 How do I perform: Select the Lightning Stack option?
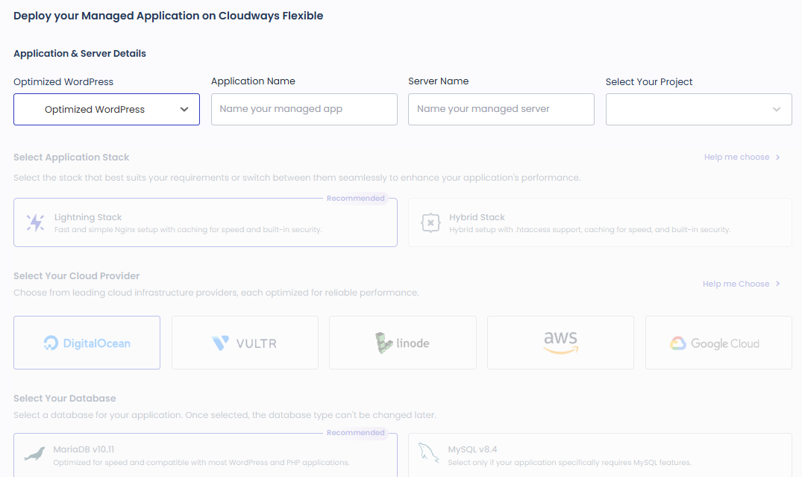[205, 222]
